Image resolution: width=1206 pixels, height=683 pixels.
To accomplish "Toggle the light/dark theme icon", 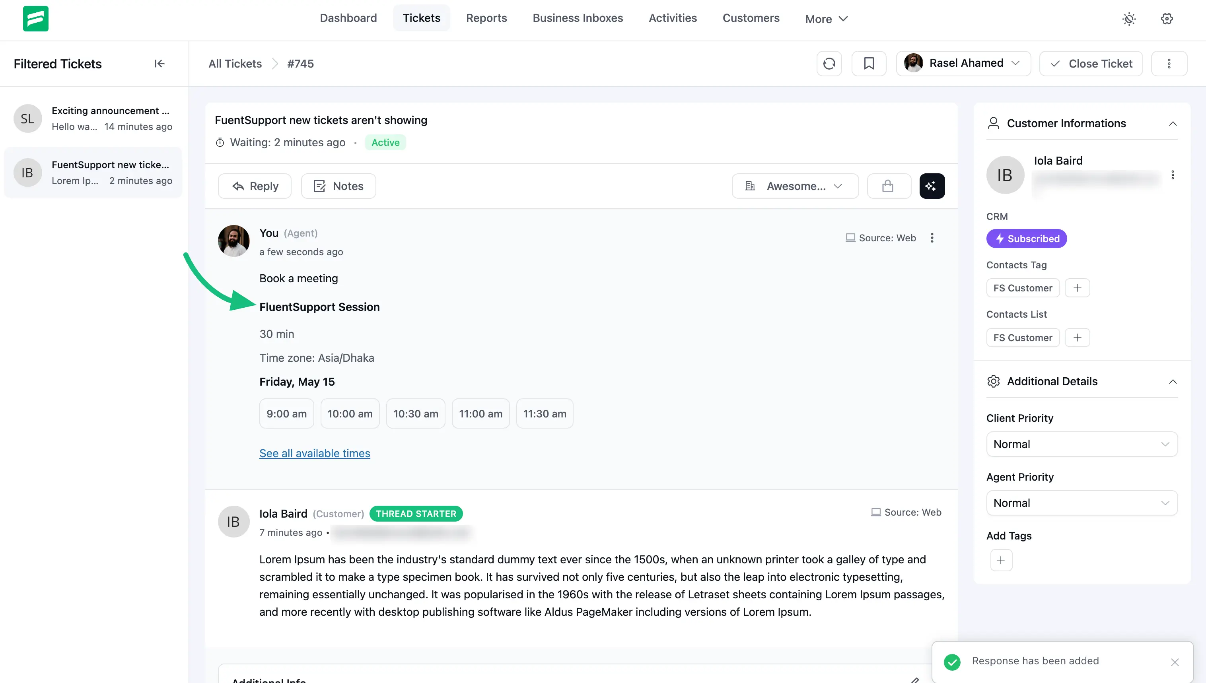I will pyautogui.click(x=1129, y=19).
